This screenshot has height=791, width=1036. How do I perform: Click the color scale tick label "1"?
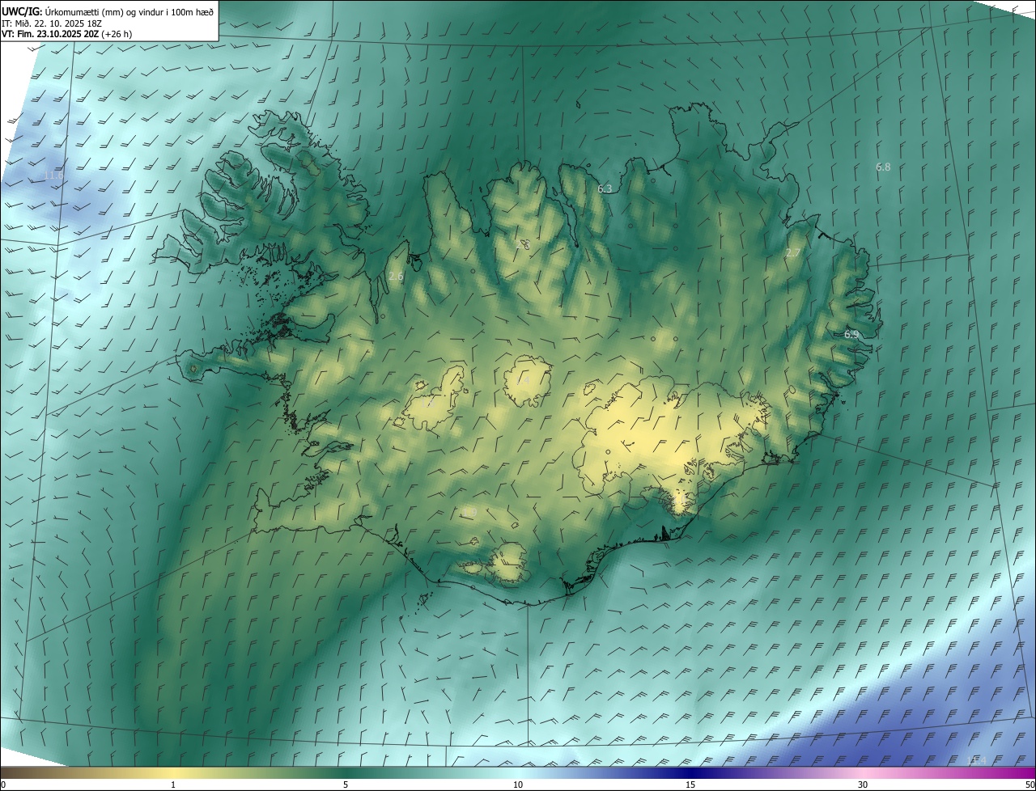click(173, 785)
